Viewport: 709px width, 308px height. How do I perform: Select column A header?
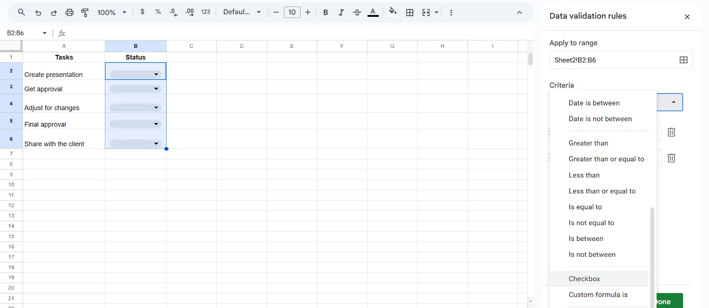[x=64, y=46]
